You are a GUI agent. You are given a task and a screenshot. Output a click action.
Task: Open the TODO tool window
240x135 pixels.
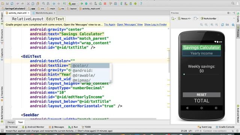pyautogui.click(x=86, y=127)
